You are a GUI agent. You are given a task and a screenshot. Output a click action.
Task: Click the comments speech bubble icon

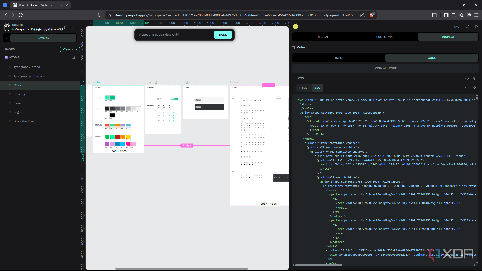467,26
